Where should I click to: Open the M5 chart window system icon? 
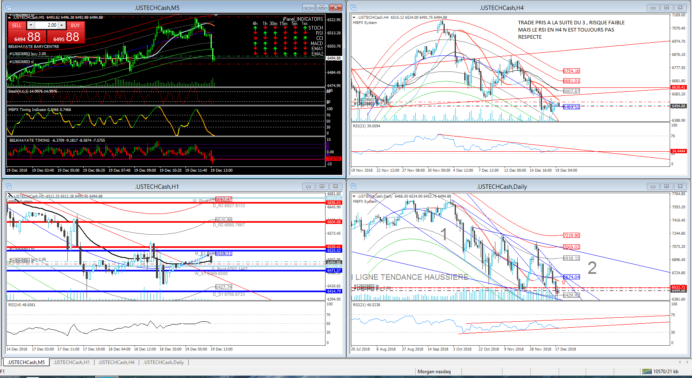[x=9, y=8]
